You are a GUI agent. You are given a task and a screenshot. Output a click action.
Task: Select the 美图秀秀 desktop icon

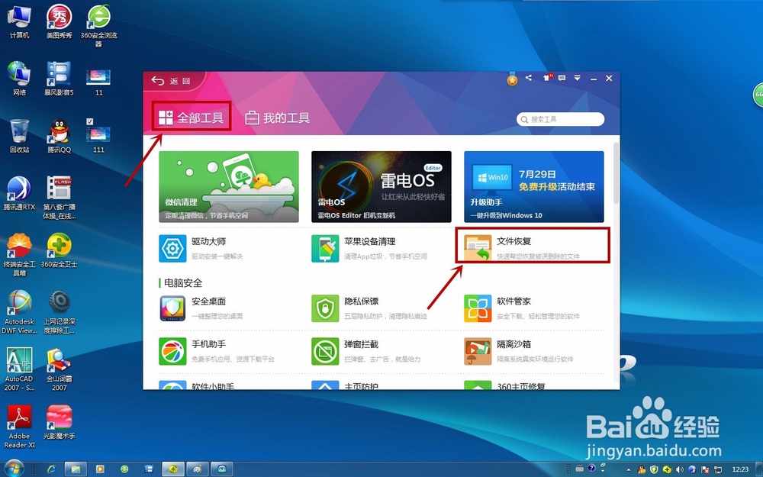point(59,22)
